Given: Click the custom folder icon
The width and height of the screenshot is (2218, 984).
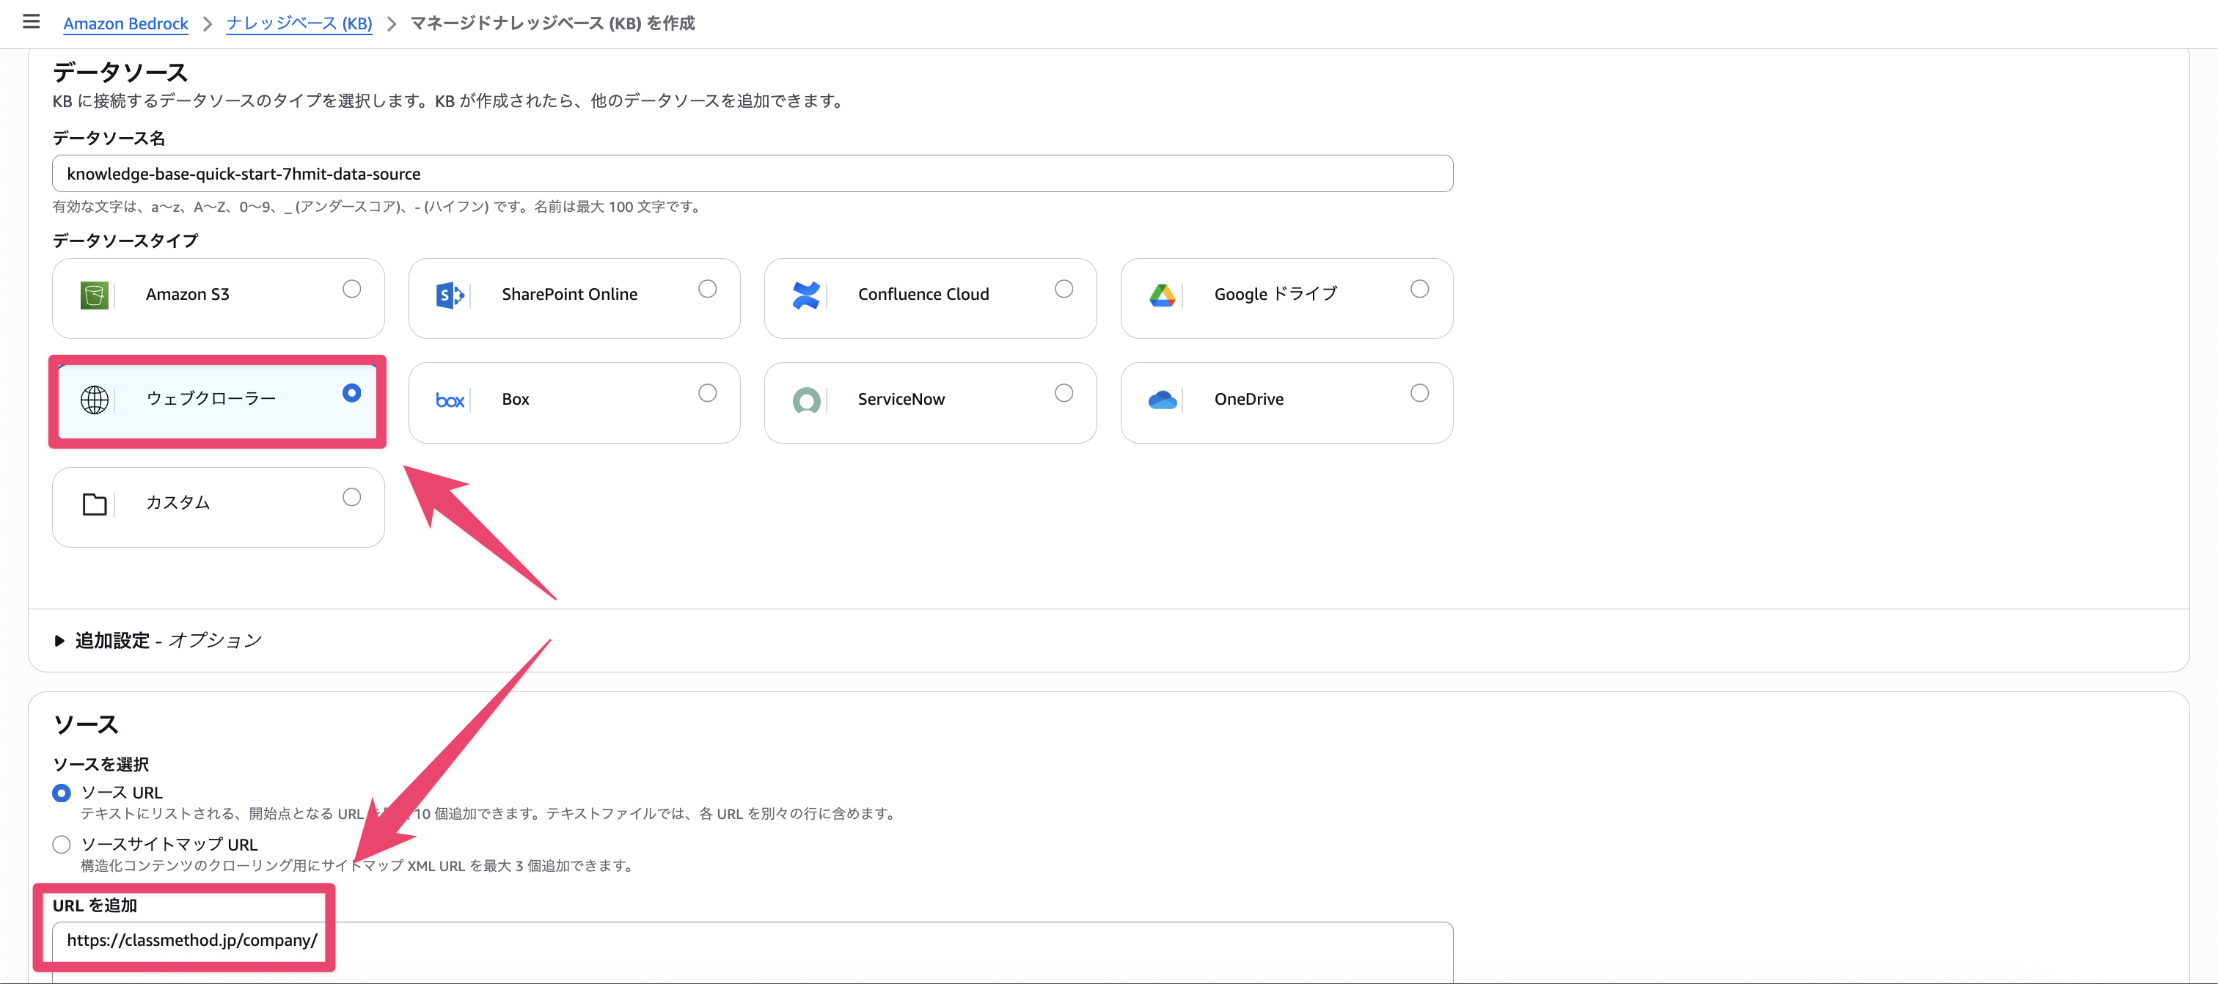Looking at the screenshot, I should point(94,504).
